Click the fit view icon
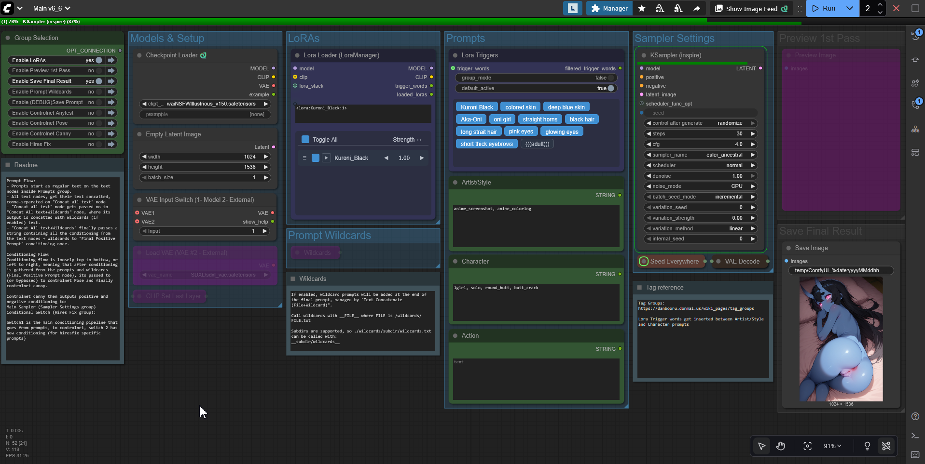Image resolution: width=925 pixels, height=464 pixels. (x=807, y=446)
